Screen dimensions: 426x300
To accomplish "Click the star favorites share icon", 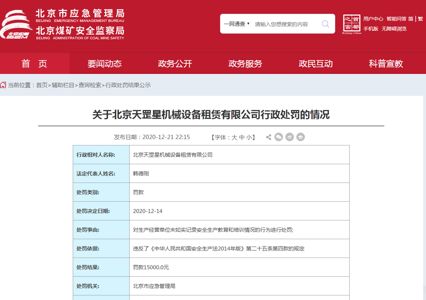I will tap(300, 137).
